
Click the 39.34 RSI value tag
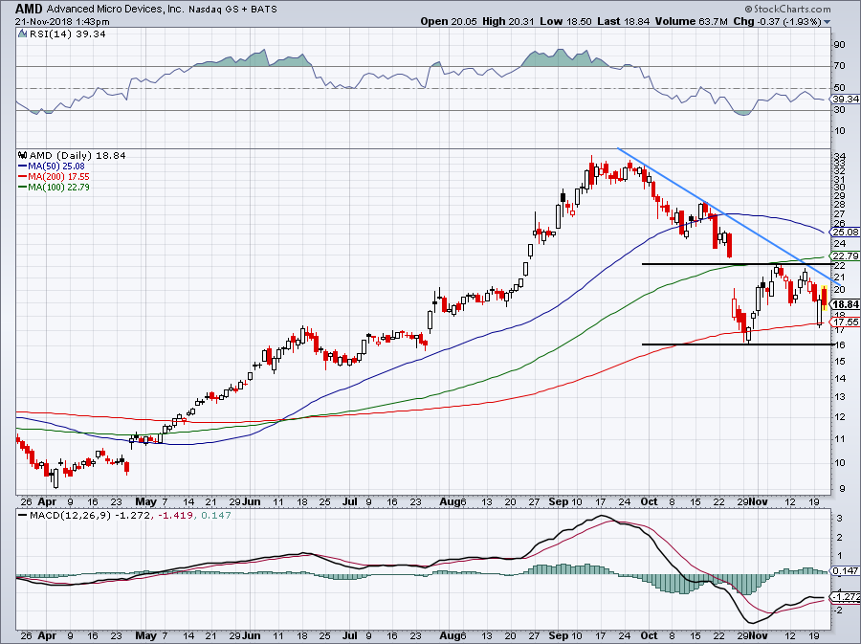tap(846, 99)
